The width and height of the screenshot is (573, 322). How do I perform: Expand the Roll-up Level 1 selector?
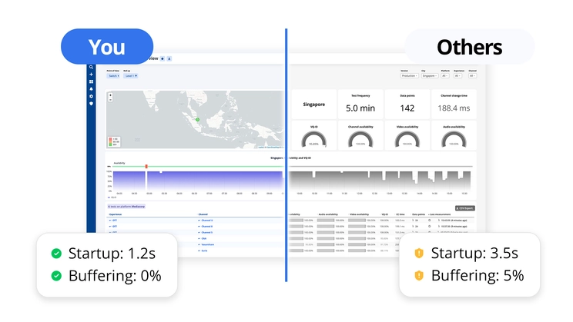click(131, 76)
